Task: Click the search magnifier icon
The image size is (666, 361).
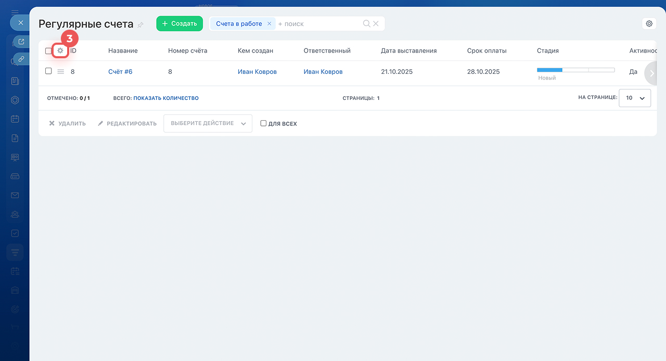Action: pos(366,24)
